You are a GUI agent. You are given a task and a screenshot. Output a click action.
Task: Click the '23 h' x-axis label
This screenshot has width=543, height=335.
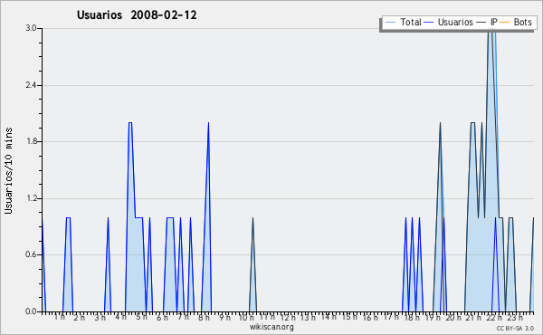click(515, 317)
